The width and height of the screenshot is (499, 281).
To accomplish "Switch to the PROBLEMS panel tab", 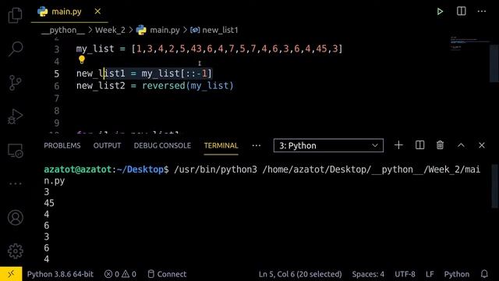I will coord(62,146).
